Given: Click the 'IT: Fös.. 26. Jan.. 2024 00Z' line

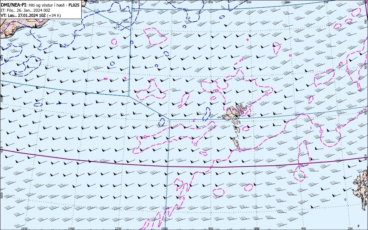Looking at the screenshot, I should click(x=25, y=10).
